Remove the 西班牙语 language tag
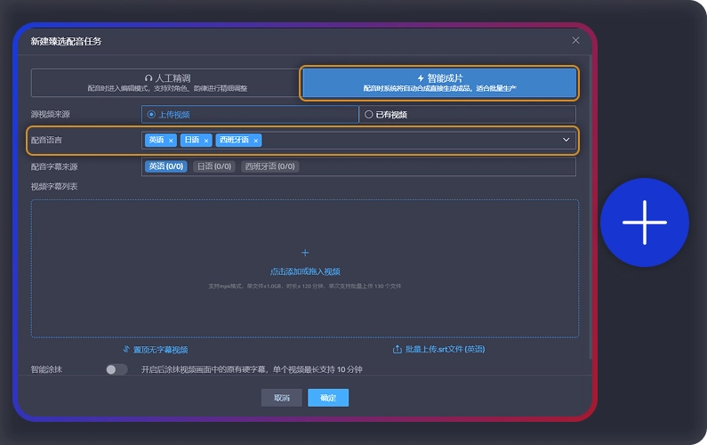This screenshot has width=707, height=445. 256,141
